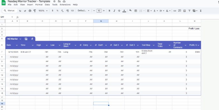Open the text color picker
Viewport: 219px width, 110px height.
124,11
